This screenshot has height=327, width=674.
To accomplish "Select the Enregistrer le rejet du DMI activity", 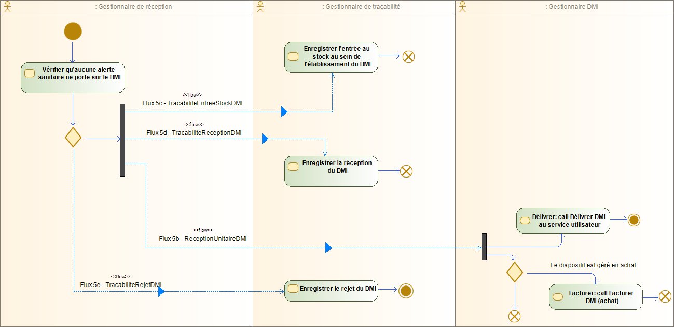I will pos(331,291).
